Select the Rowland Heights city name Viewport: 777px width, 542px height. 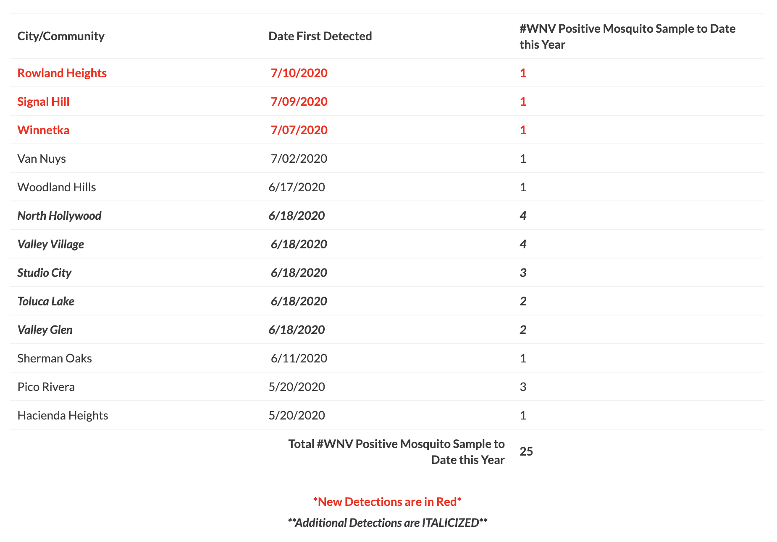62,73
